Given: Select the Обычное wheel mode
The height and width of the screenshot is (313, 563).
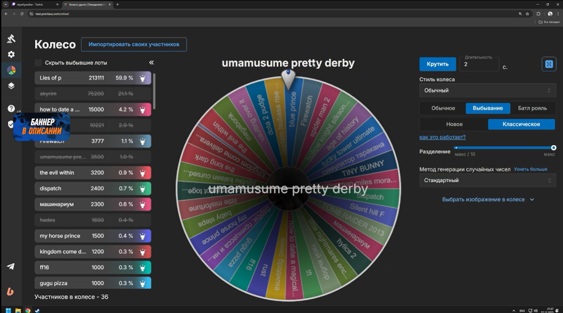Looking at the screenshot, I should click(443, 108).
